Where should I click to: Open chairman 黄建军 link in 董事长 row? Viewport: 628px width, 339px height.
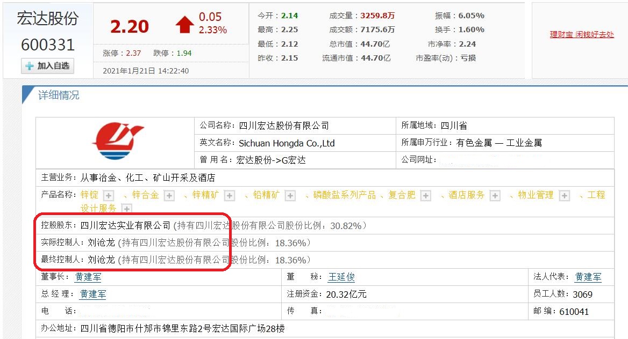88,277
